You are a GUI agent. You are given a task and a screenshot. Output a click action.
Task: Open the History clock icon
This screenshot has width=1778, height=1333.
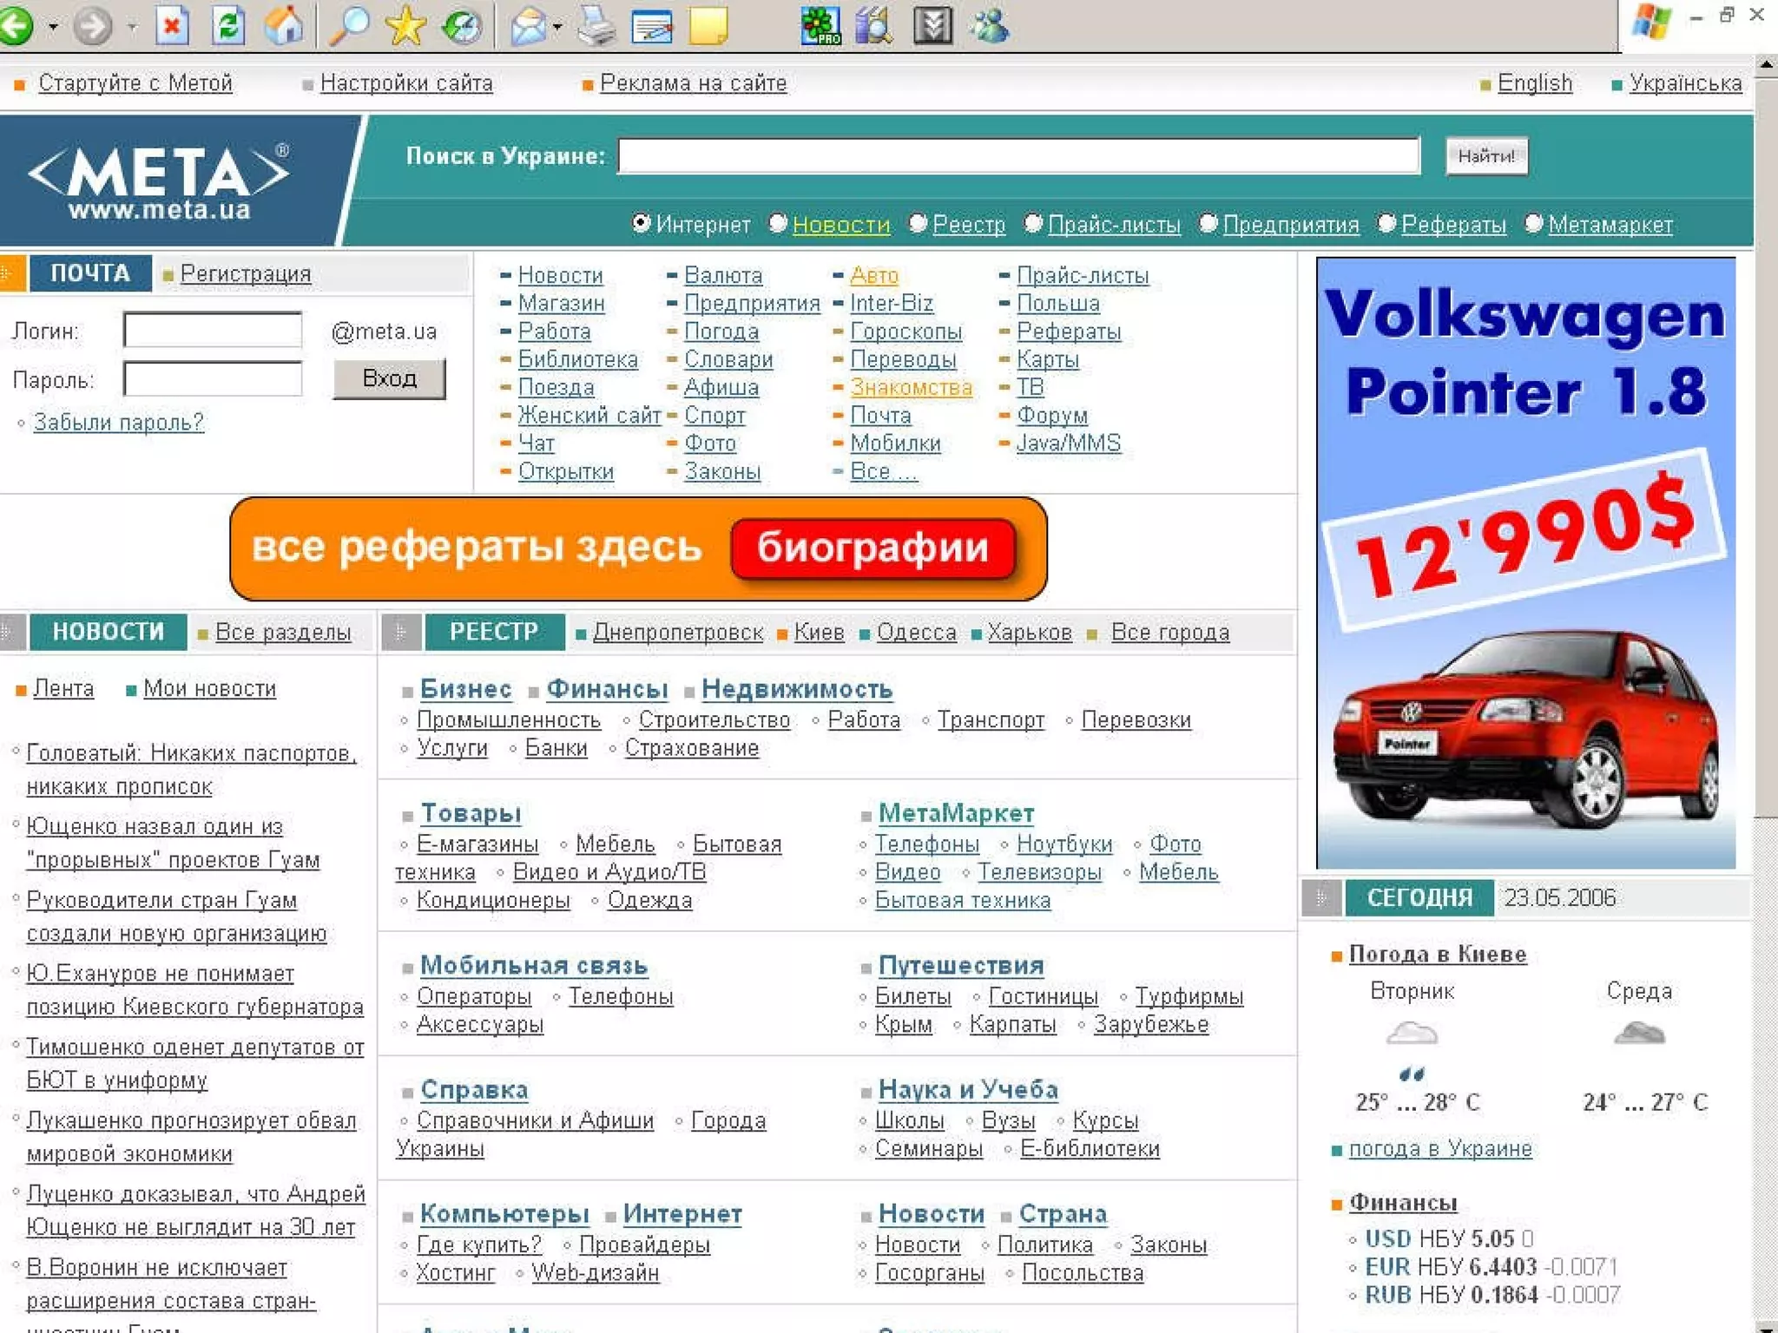coord(462,26)
